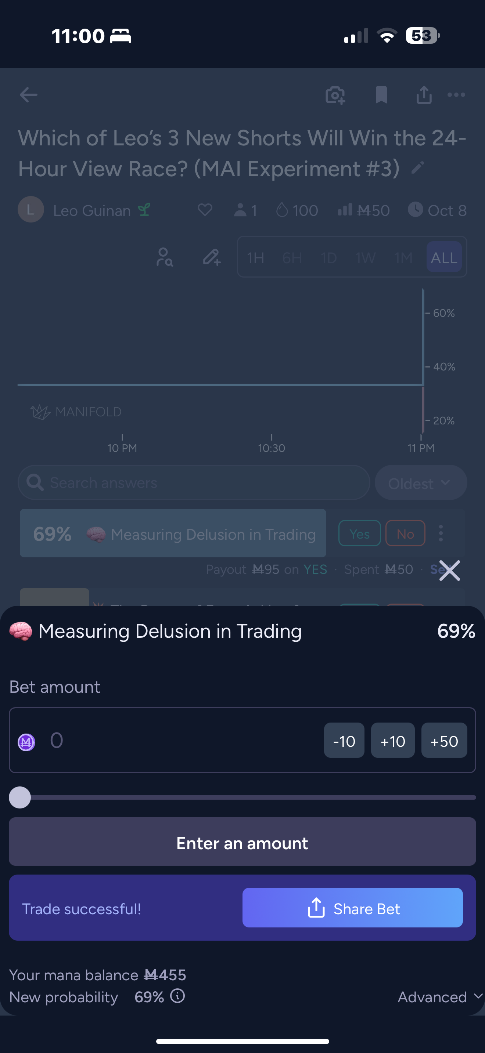Open the Oldest sort dropdown
This screenshot has width=485, height=1053.
(x=420, y=483)
